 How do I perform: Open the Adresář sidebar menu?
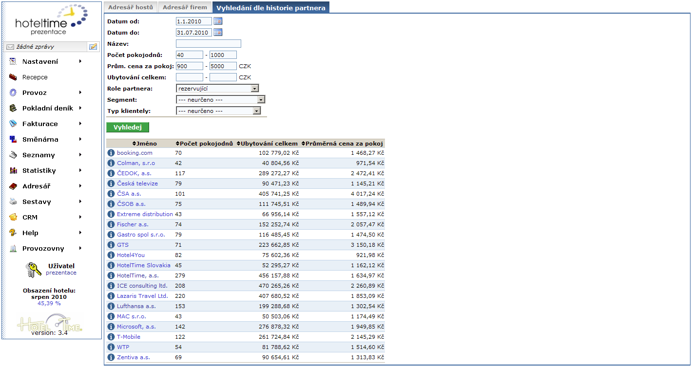(x=45, y=186)
